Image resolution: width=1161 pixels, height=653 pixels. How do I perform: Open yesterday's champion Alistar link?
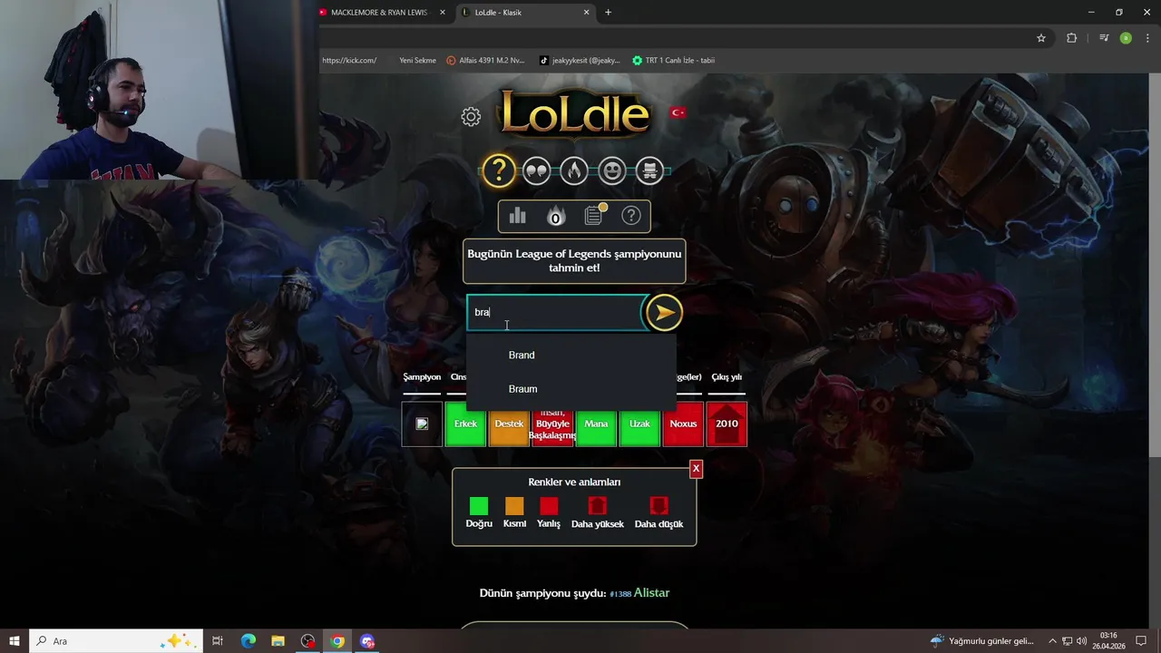point(651,592)
